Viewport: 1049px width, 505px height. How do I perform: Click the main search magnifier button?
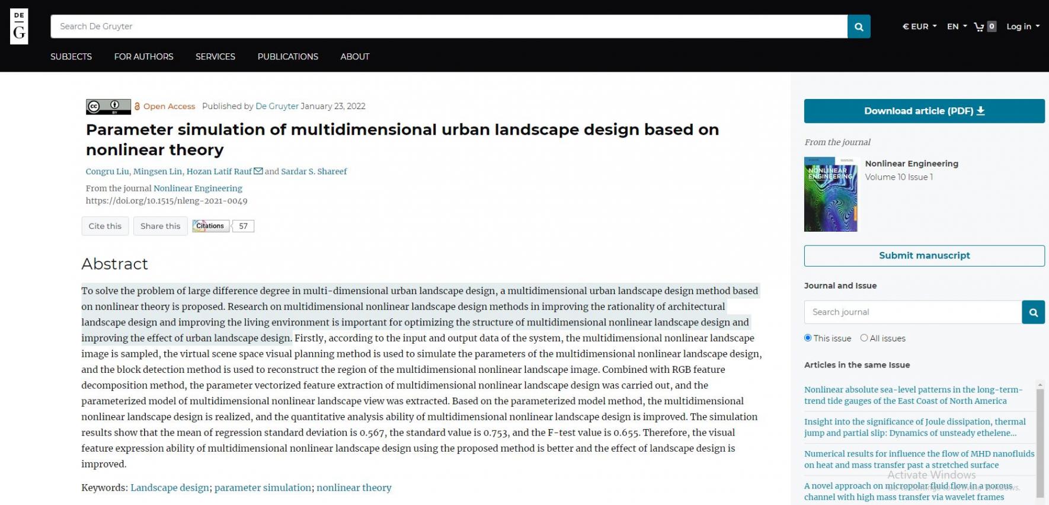point(859,27)
